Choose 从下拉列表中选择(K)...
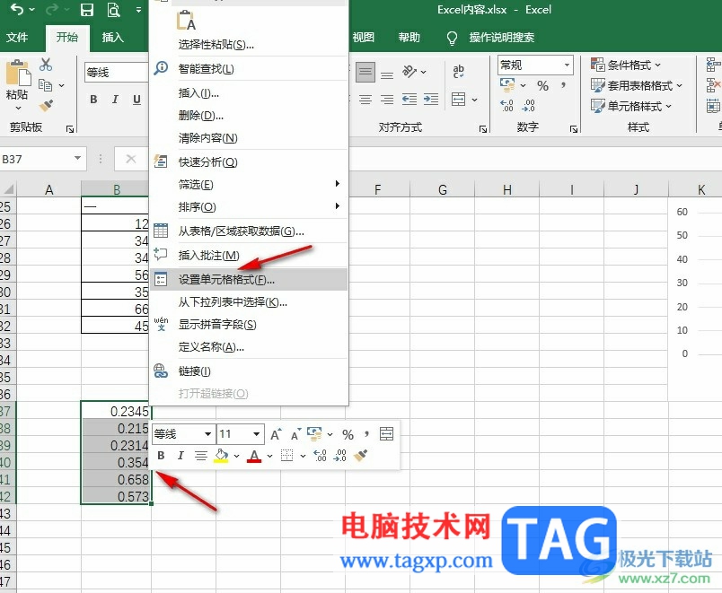The height and width of the screenshot is (593, 722). [249, 302]
